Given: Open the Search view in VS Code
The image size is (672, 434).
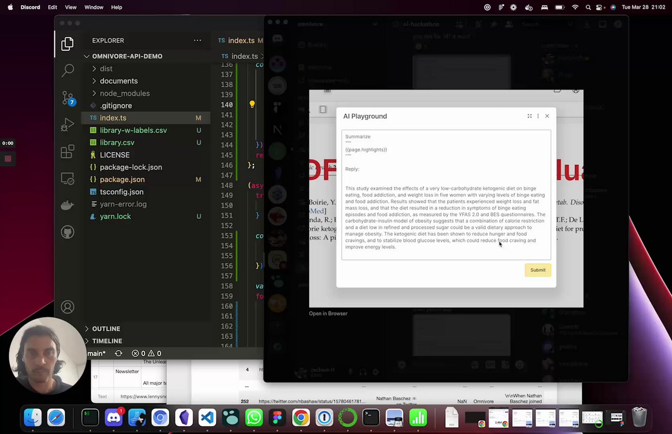Looking at the screenshot, I should (68, 70).
